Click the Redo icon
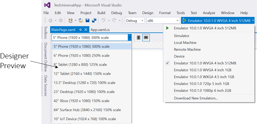The height and width of the screenshot is (124, 257). 114,20
